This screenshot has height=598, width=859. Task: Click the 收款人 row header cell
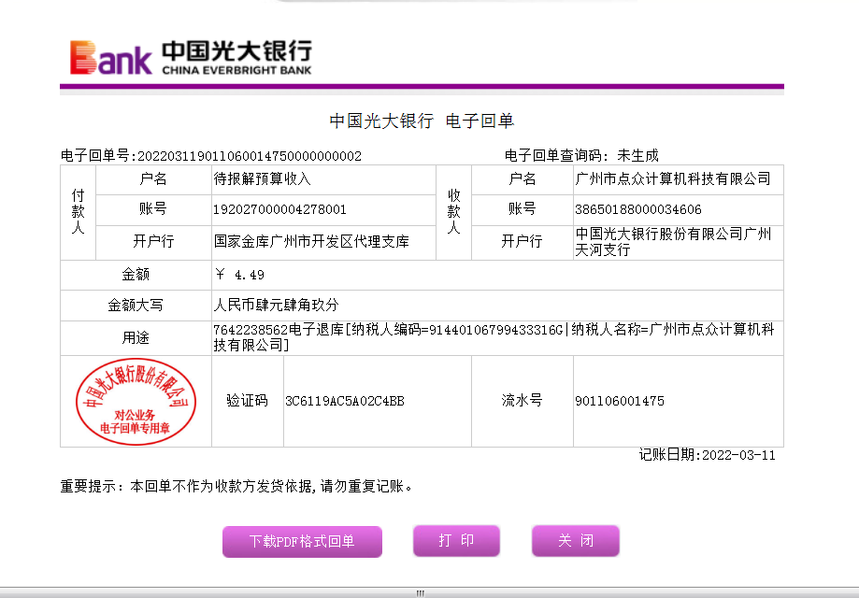point(453,212)
